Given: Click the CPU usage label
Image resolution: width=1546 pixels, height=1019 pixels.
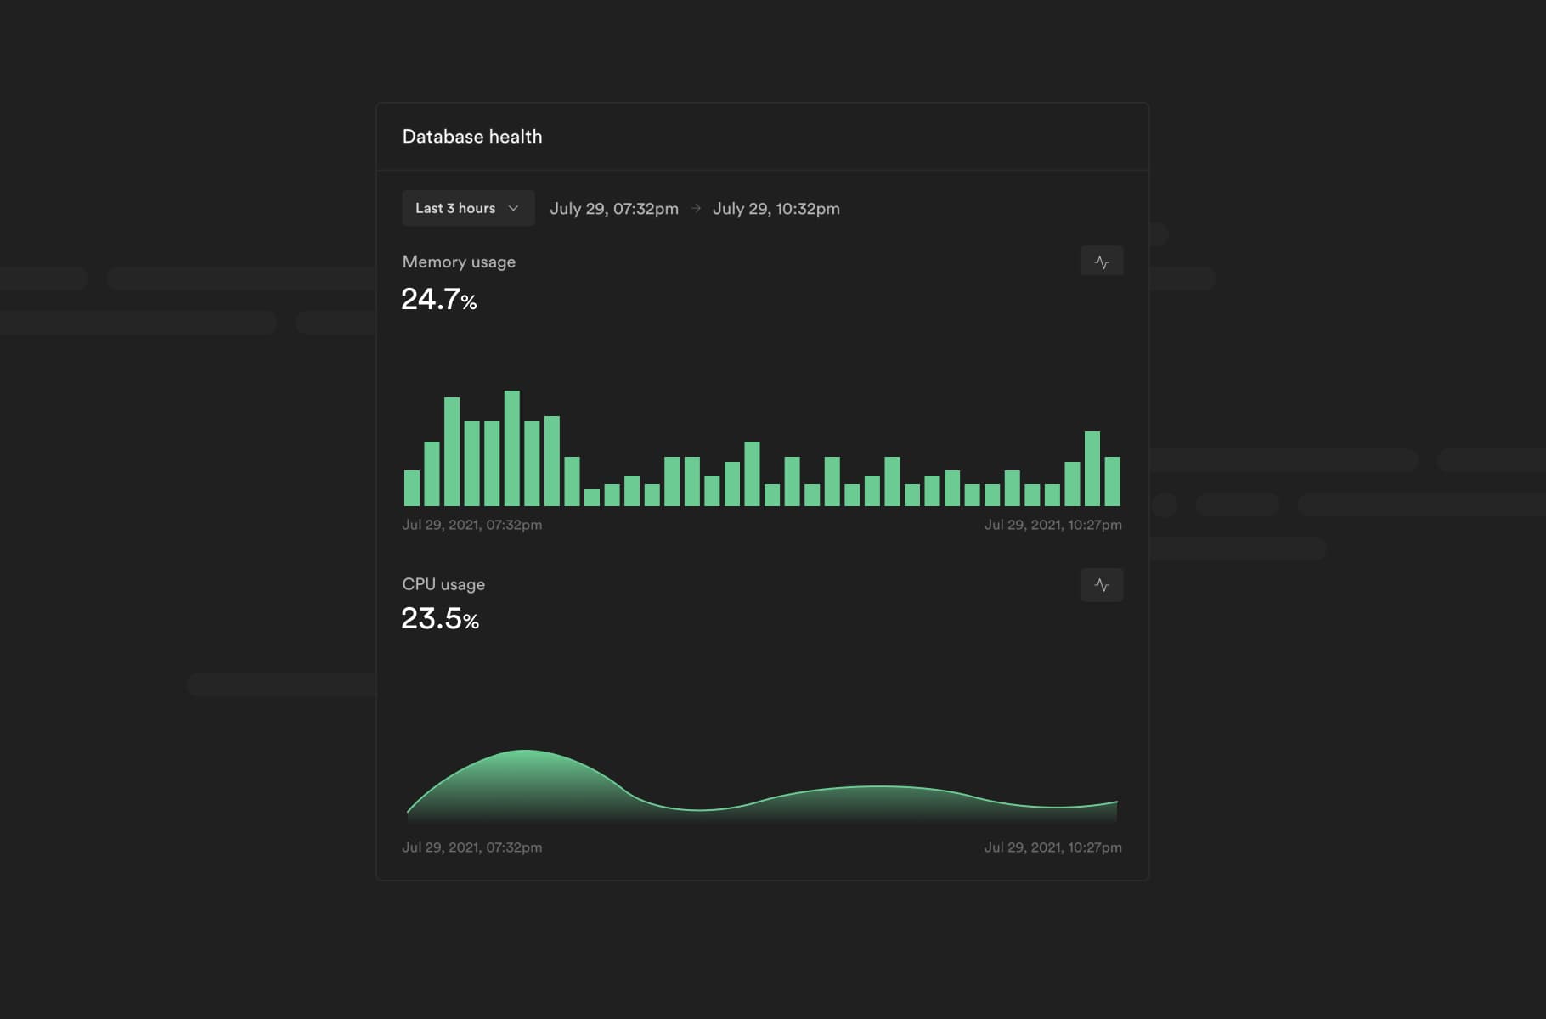Looking at the screenshot, I should coord(443,584).
